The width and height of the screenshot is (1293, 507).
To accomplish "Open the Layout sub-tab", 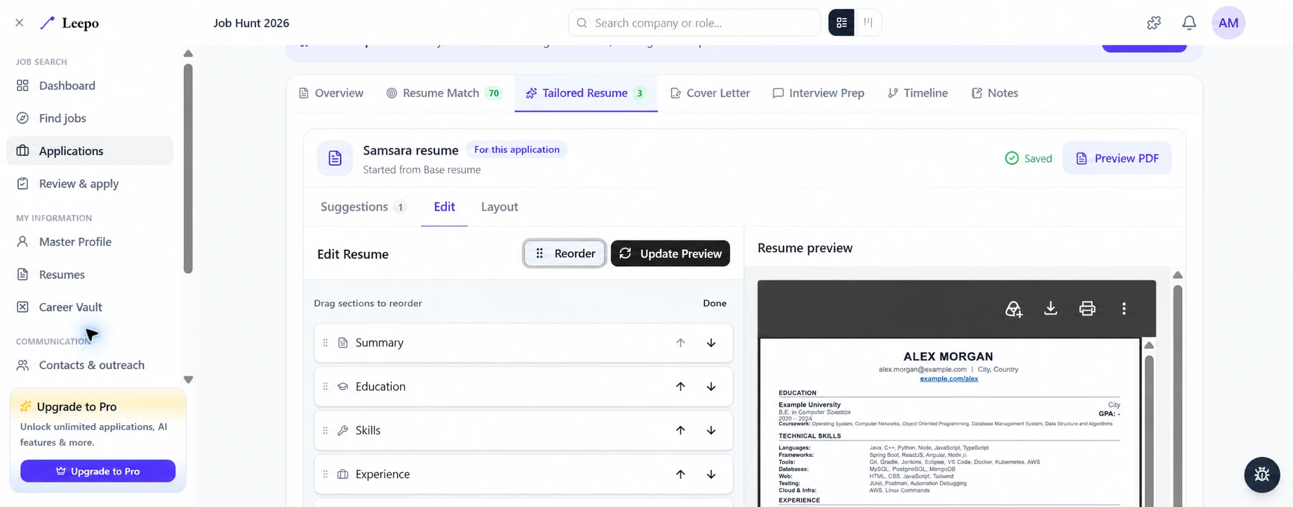I will click(500, 207).
